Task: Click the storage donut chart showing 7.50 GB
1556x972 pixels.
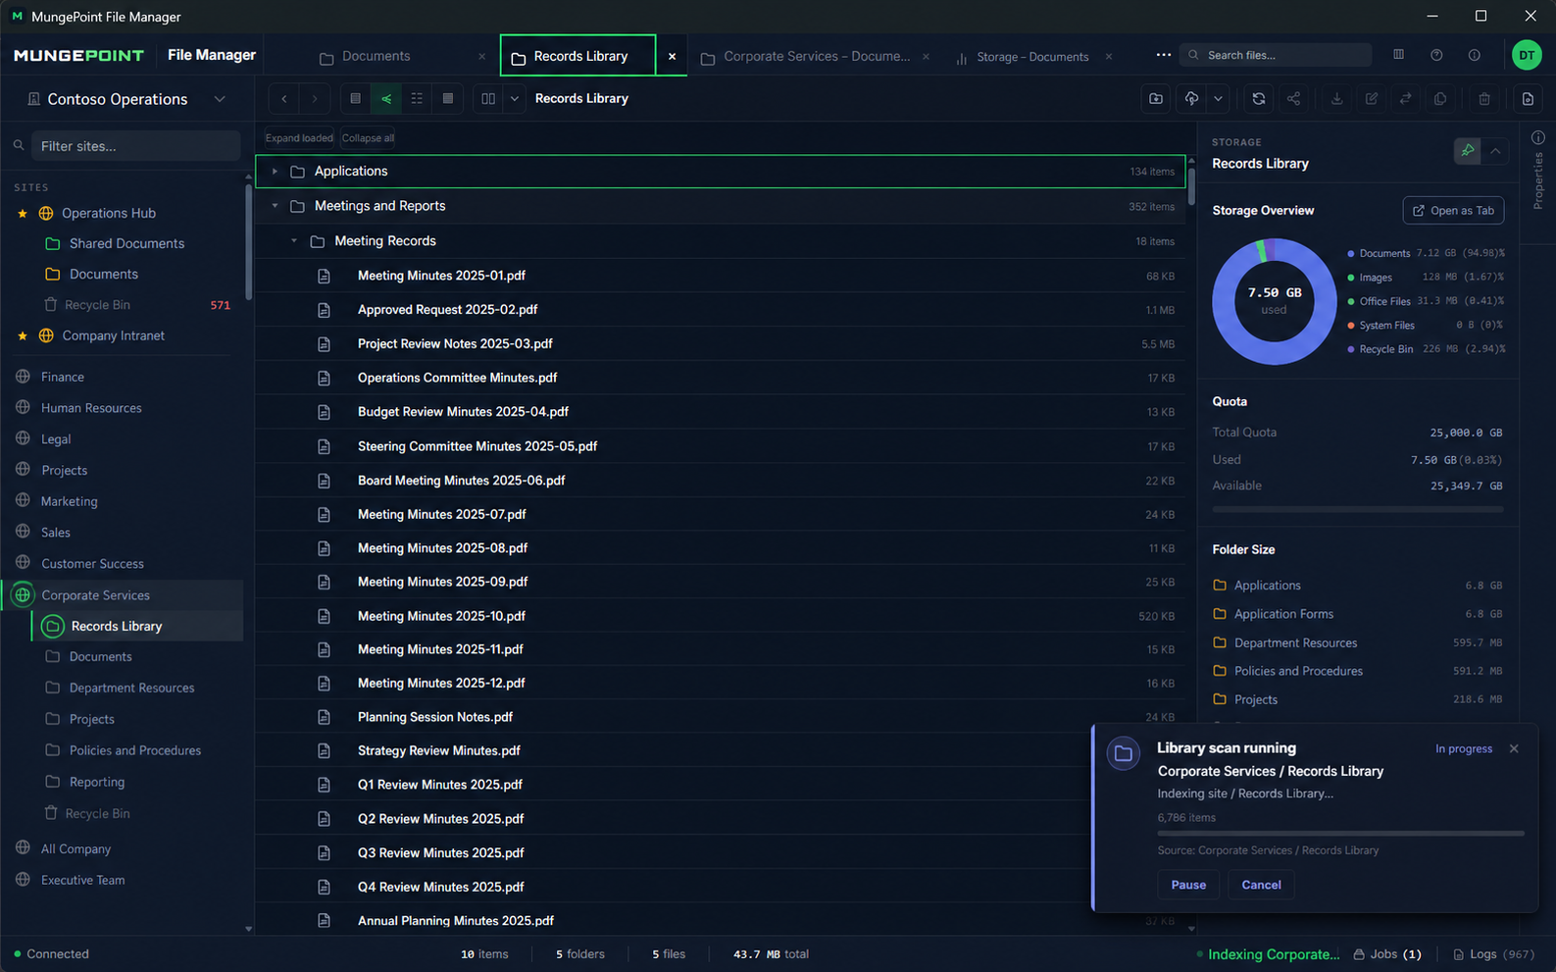Action: point(1274,301)
